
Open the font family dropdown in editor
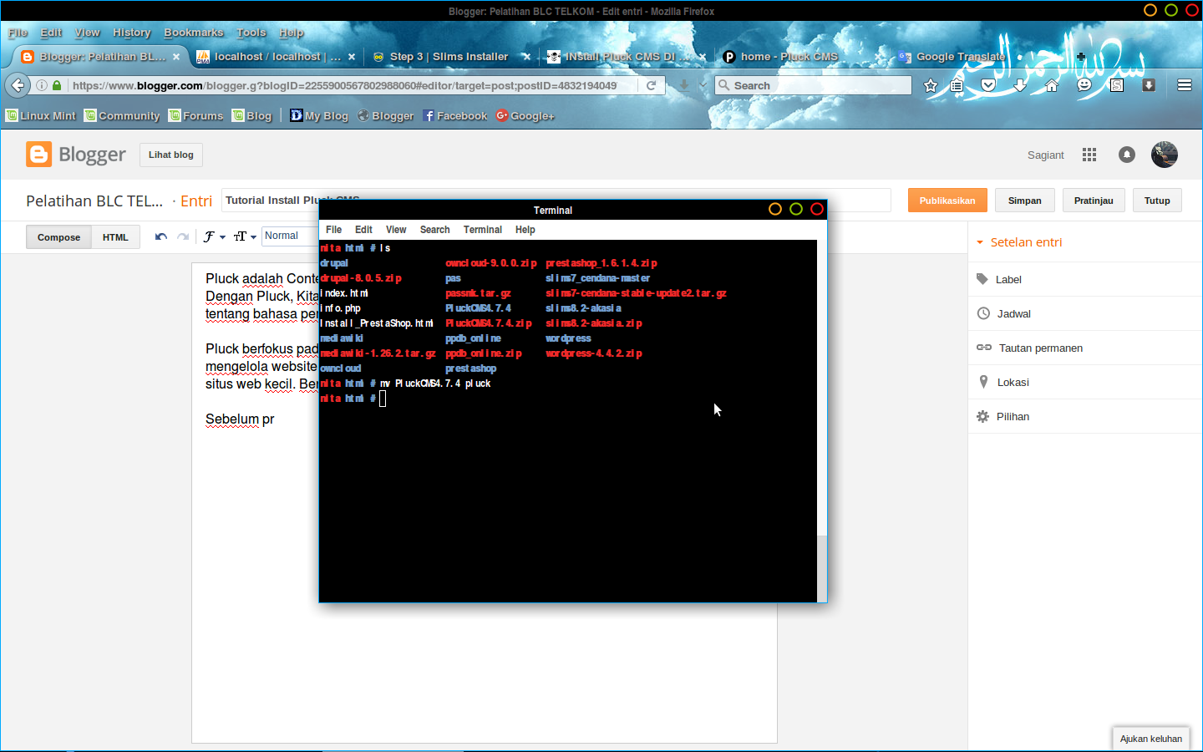coord(215,236)
